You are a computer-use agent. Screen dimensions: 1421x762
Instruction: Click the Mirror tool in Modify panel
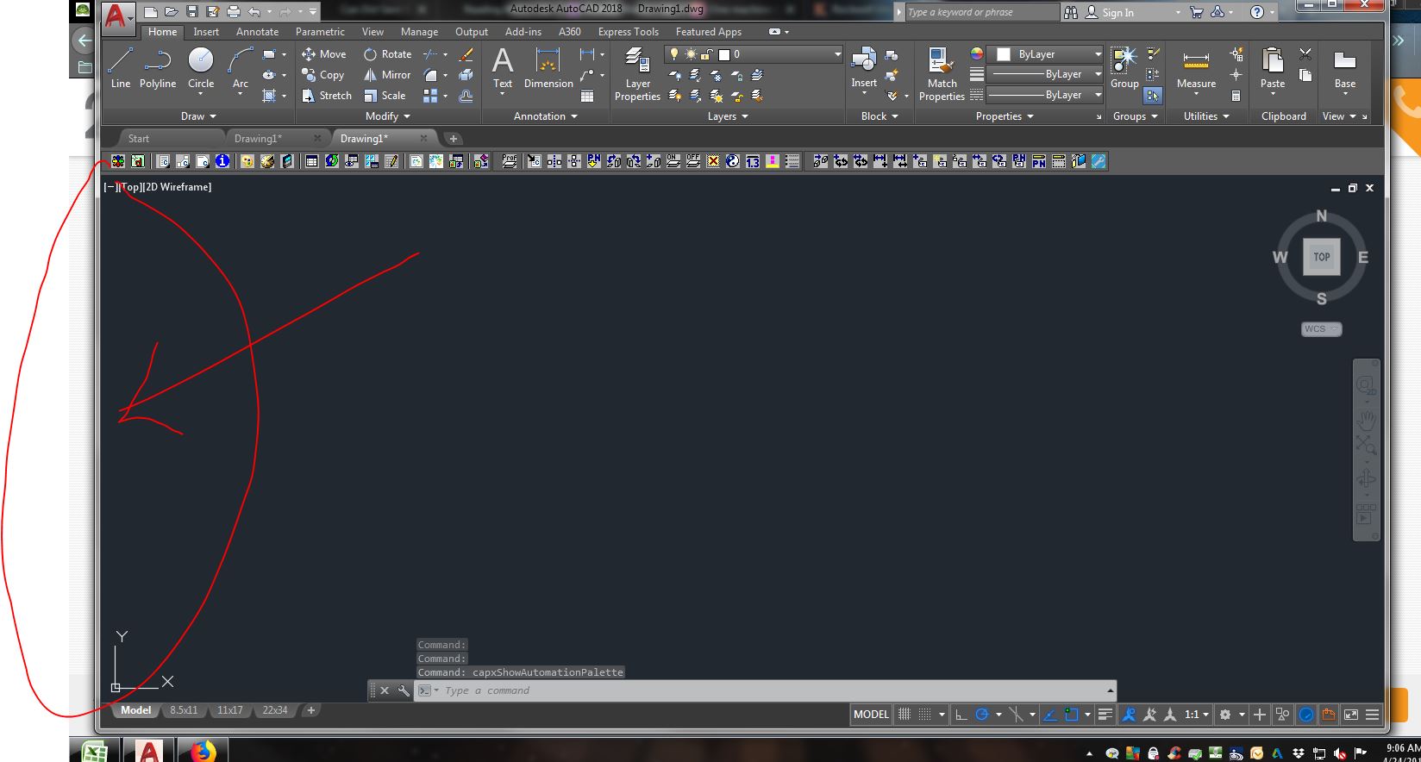click(x=387, y=75)
